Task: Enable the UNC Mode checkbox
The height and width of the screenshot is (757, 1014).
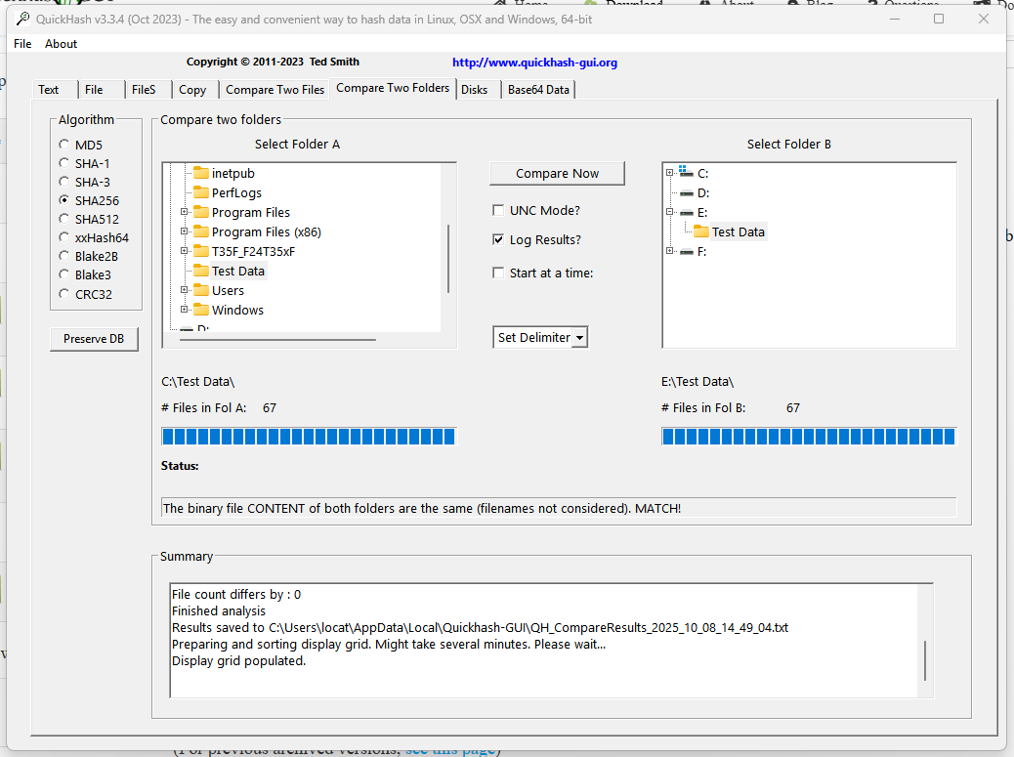Action: (x=499, y=211)
